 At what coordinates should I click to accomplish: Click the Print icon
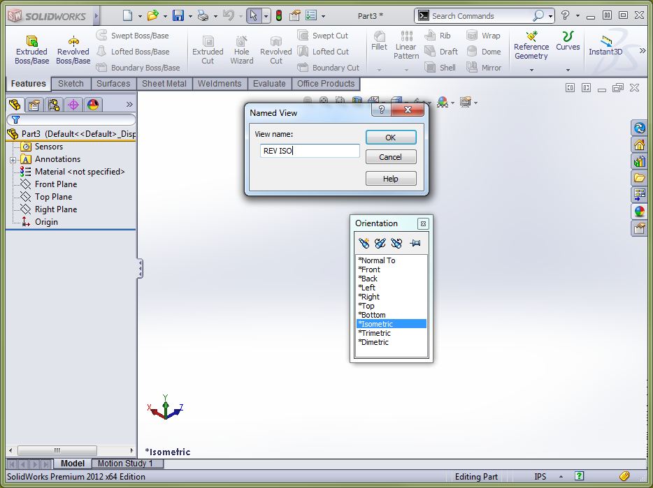click(x=203, y=16)
